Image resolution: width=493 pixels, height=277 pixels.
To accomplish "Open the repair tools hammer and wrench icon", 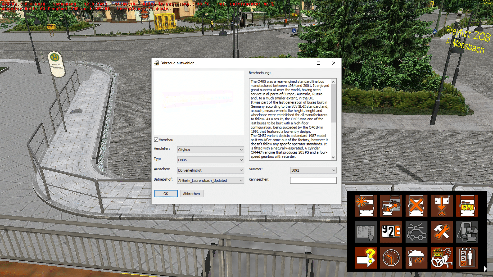I will (442, 232).
